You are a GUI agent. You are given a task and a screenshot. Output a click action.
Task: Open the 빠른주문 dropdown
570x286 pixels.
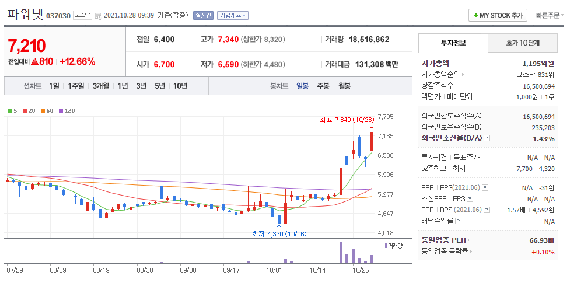[x=550, y=15]
